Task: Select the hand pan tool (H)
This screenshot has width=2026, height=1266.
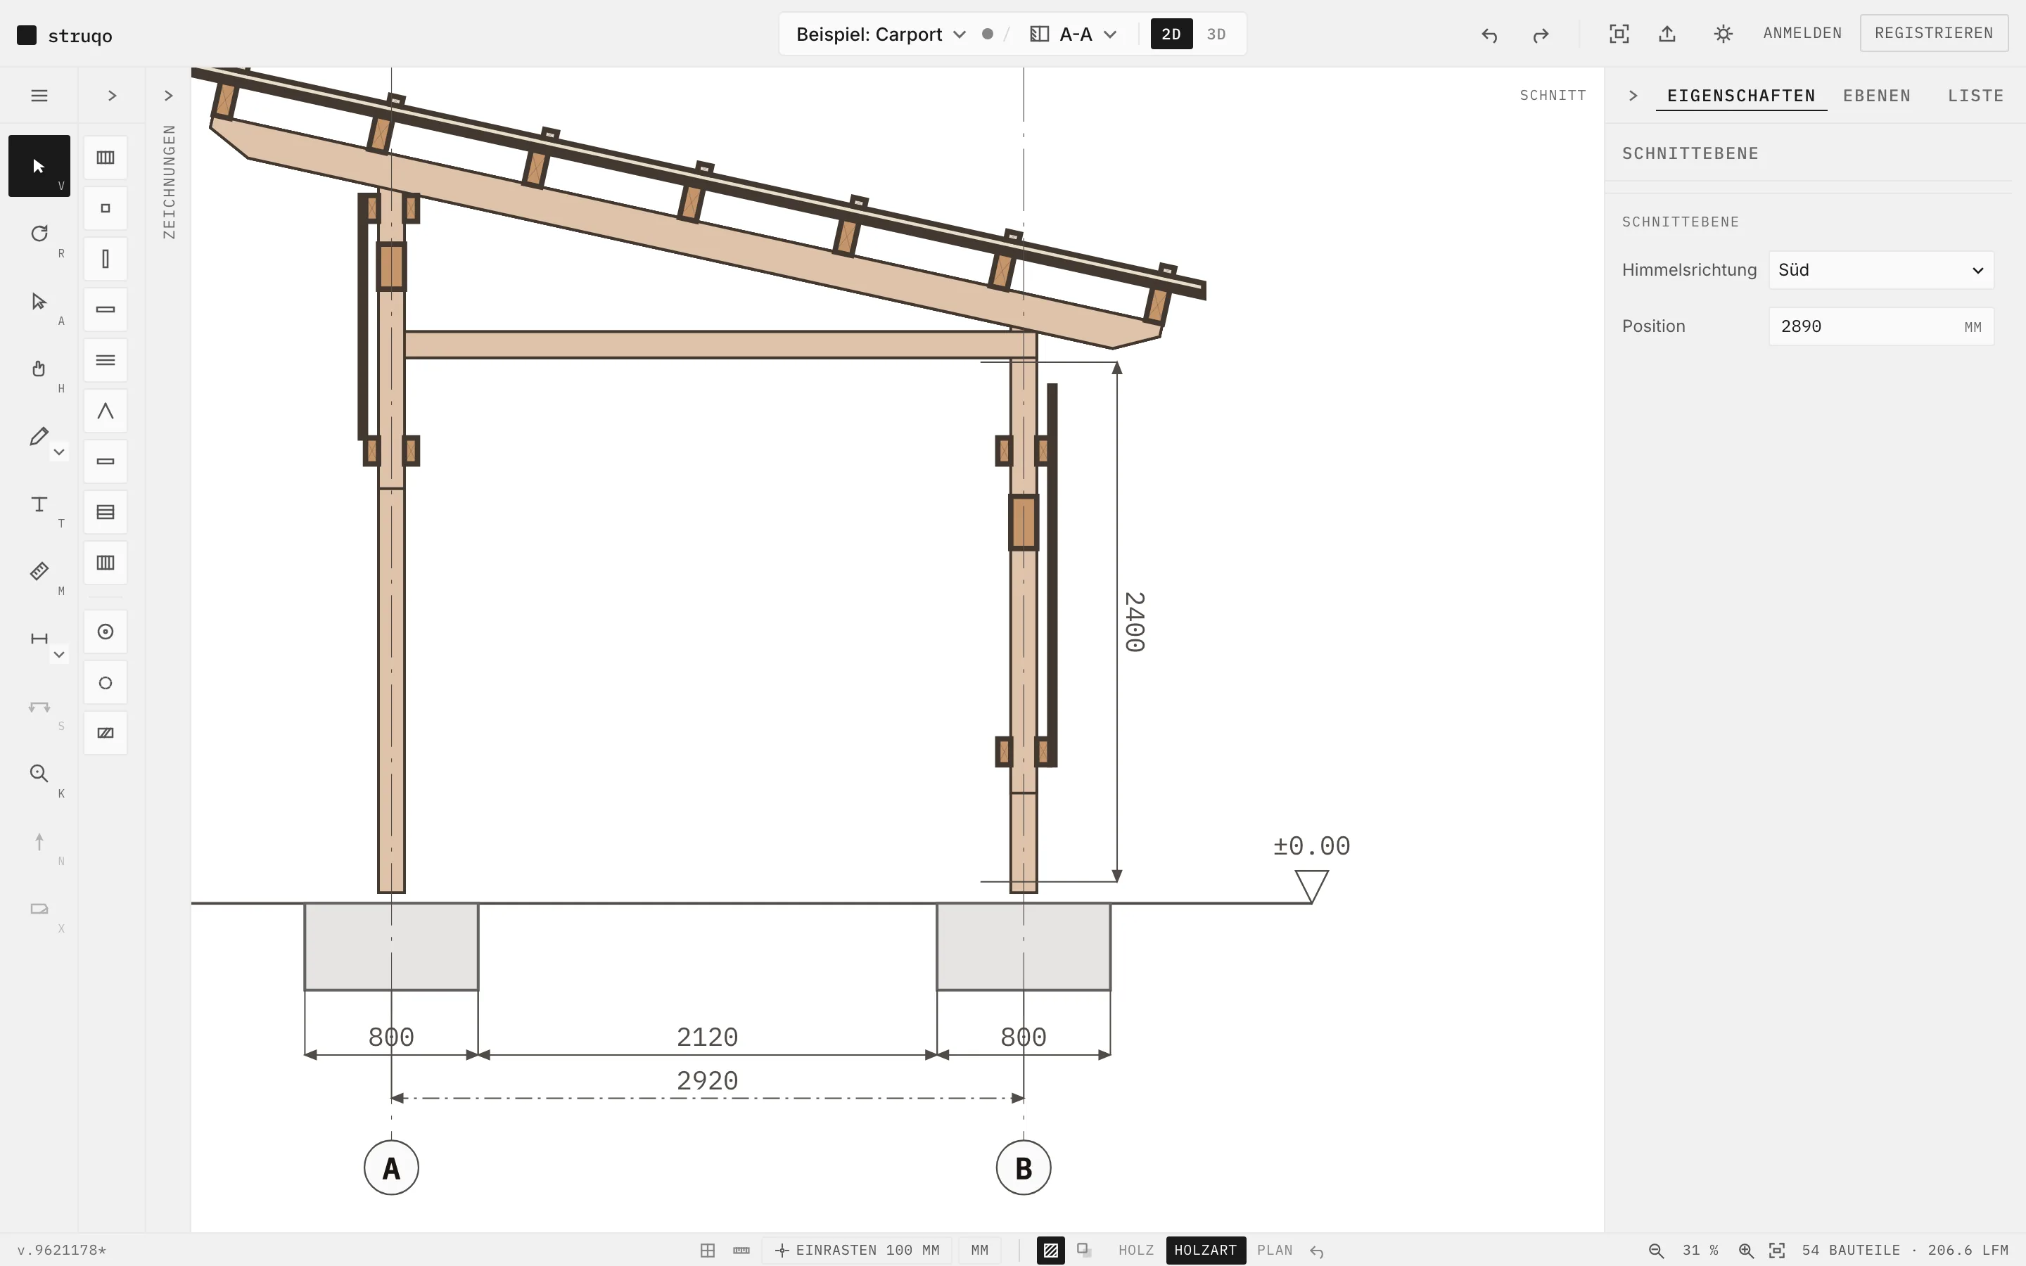Action: coord(39,369)
